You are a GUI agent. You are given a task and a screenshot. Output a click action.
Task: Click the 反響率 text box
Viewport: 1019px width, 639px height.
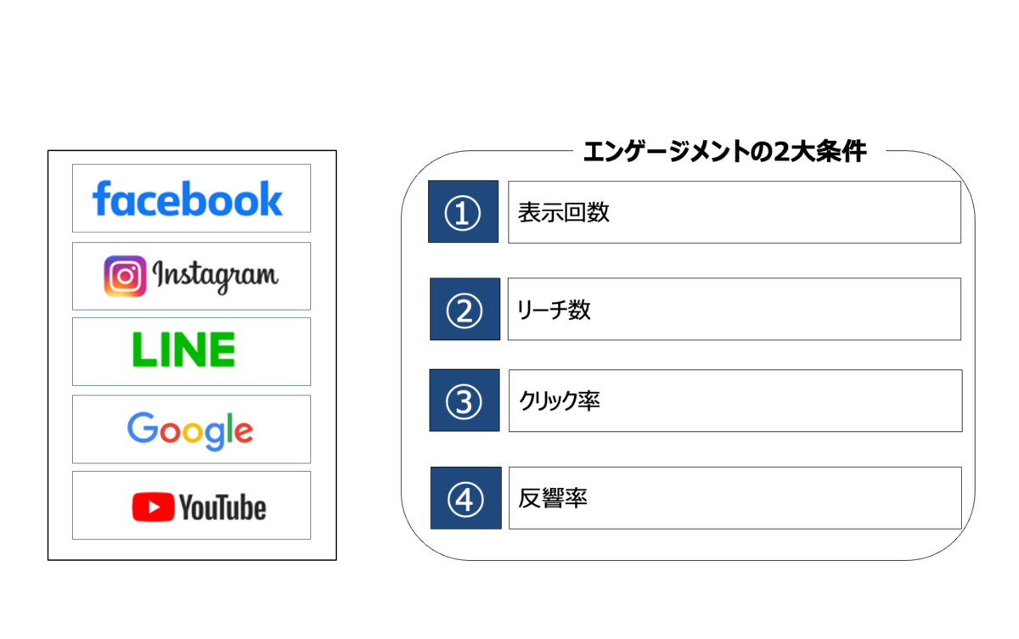pyautogui.click(x=735, y=498)
